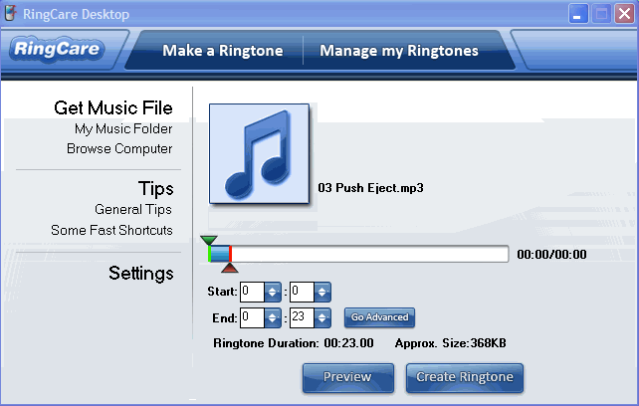Open Settings in the sidebar
Image resolution: width=639 pixels, height=406 pixels.
pyautogui.click(x=140, y=273)
